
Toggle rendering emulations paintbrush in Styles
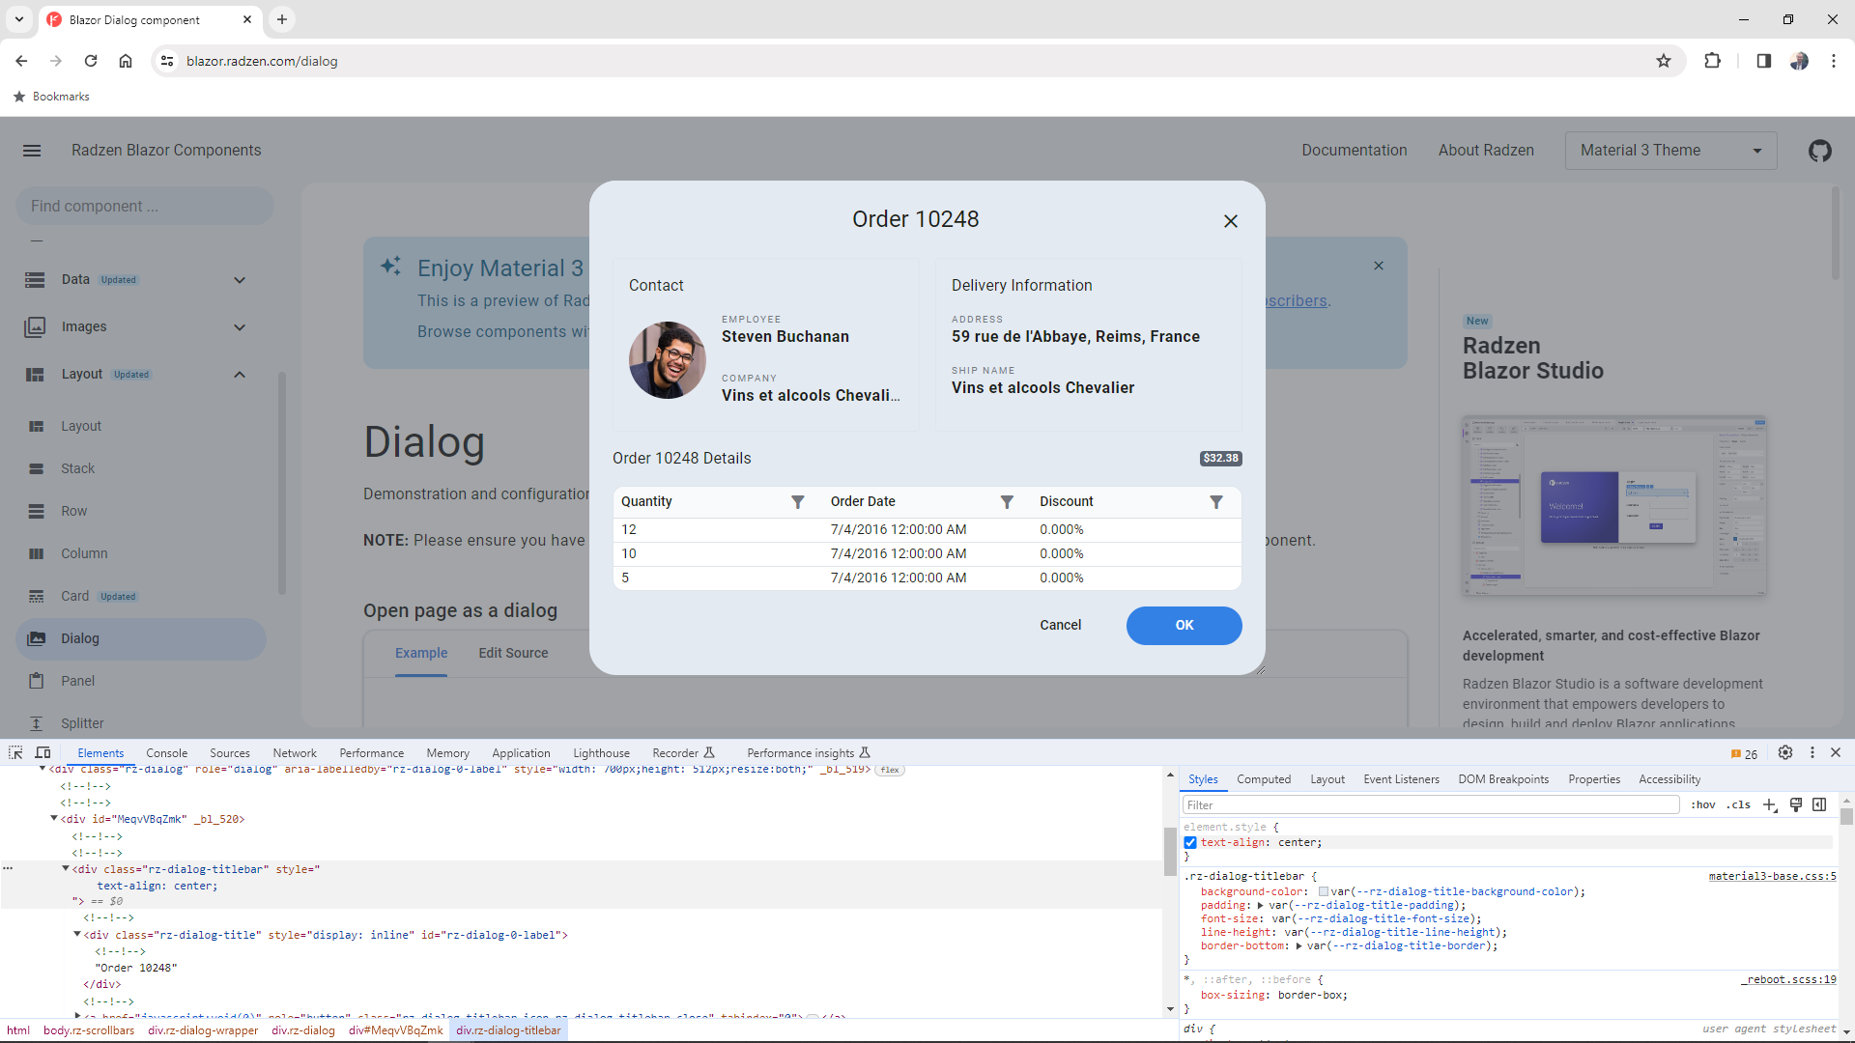point(1796,805)
